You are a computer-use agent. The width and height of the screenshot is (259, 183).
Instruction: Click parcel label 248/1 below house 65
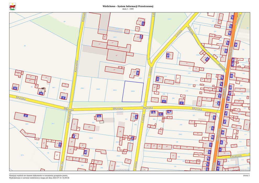tap(140, 78)
